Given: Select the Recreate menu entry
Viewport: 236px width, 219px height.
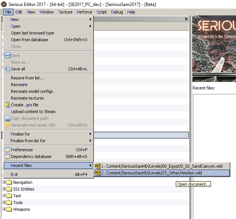Looking at the screenshot, I should (48, 85).
